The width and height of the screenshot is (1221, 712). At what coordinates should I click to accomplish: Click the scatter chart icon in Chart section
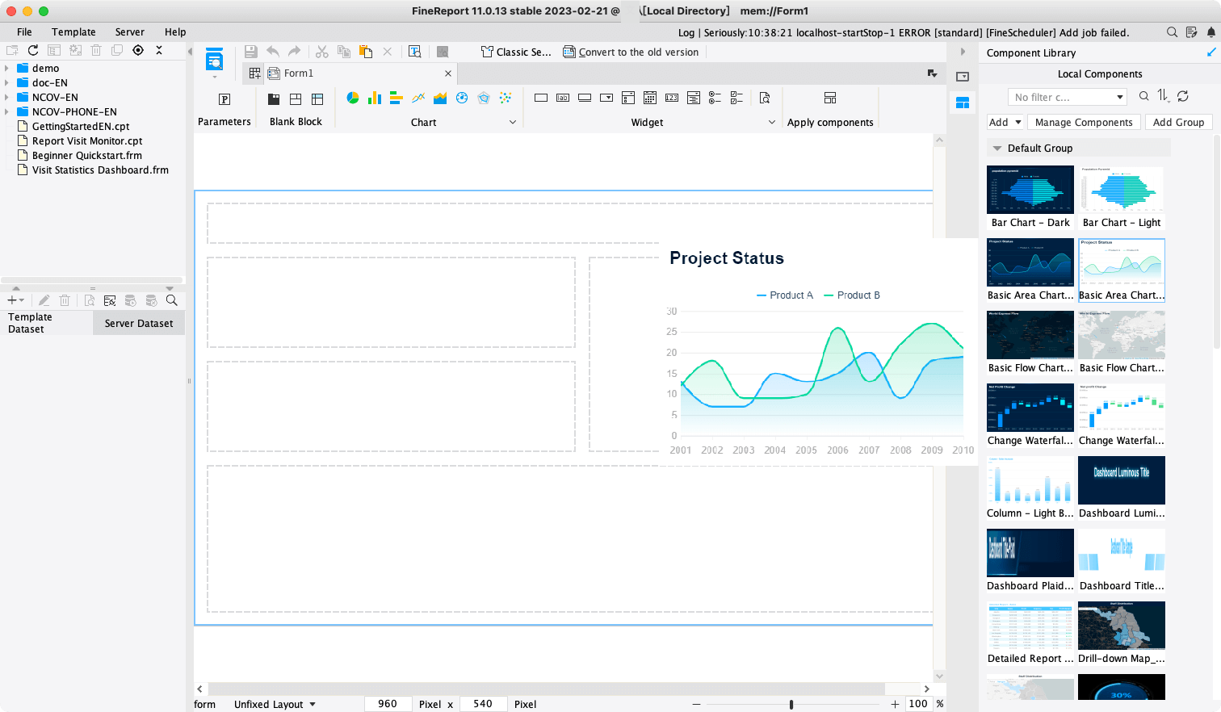[x=505, y=98]
